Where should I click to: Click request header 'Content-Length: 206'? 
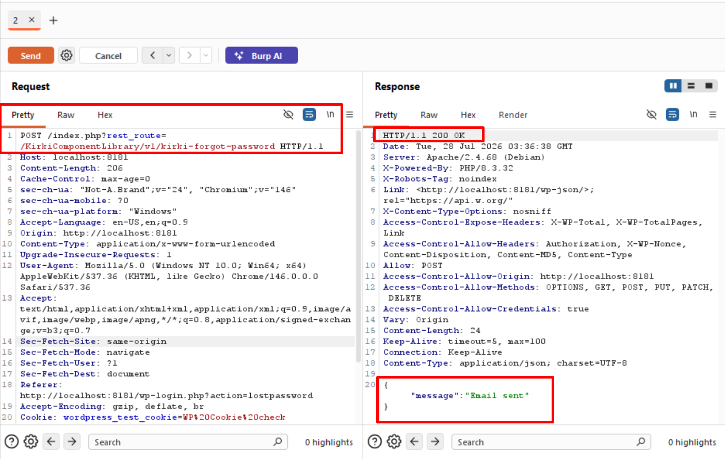71,168
